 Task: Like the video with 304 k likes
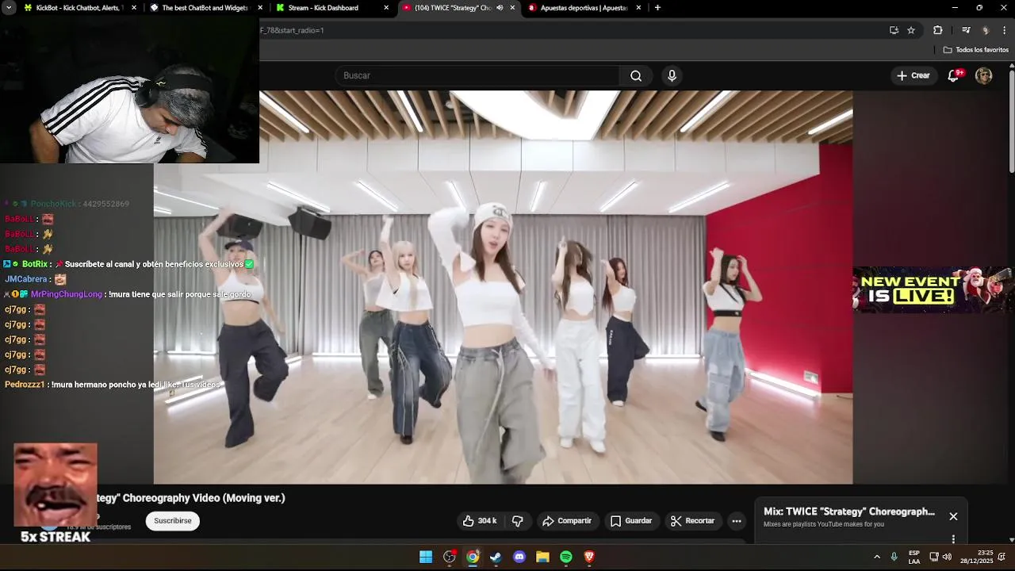[480, 521]
